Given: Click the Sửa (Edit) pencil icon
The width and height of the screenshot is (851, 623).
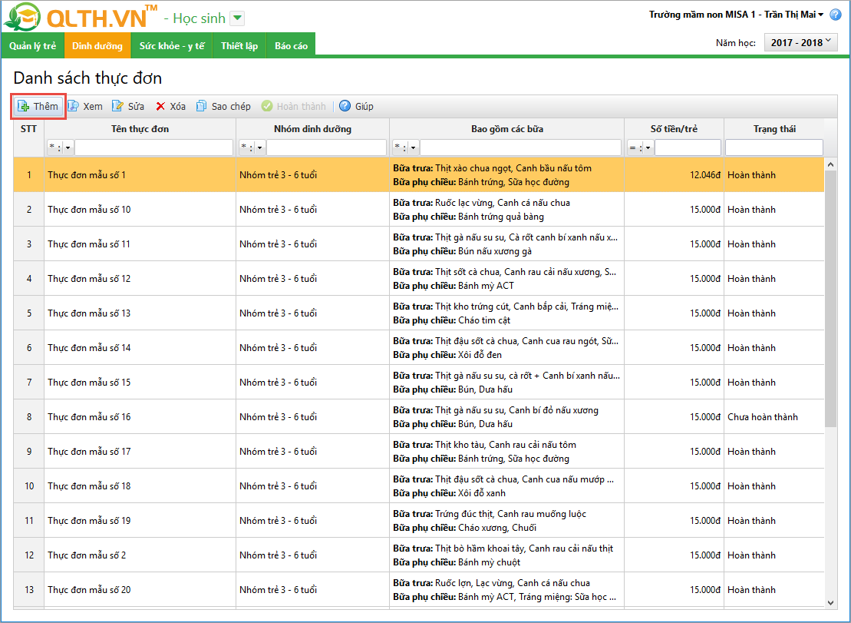Looking at the screenshot, I should point(117,106).
